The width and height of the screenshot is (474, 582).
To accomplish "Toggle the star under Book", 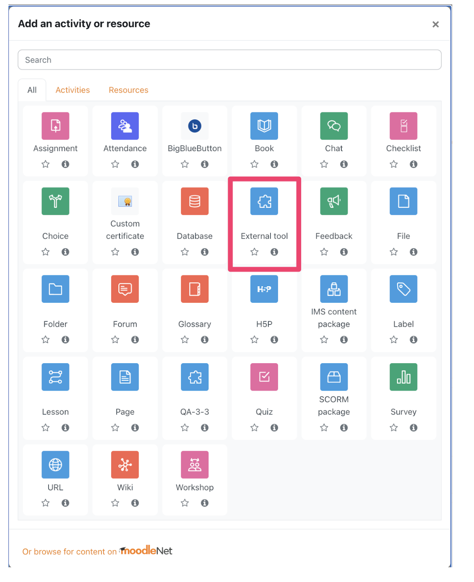I will pyautogui.click(x=255, y=164).
